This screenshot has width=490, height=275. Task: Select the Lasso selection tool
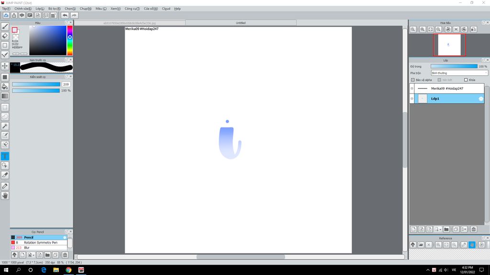[x=5, y=116]
